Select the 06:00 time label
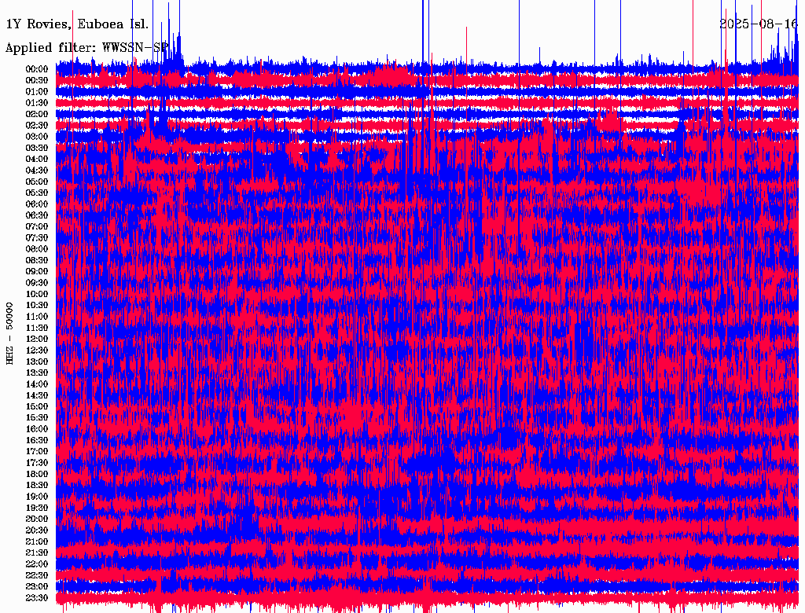This screenshot has height=613, width=805. (37, 204)
